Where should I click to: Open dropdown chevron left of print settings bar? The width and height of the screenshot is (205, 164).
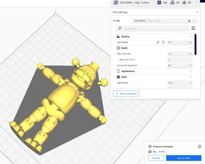tap(107, 2)
